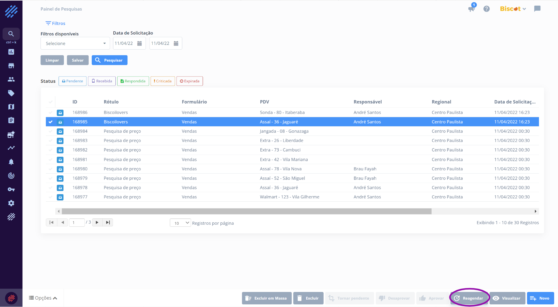Open the store icon in sidebar

tap(11, 66)
